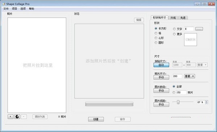217x132 pixels.
Task: Click the Shape Collage app icon
Action: pyautogui.click(x=4, y=4)
